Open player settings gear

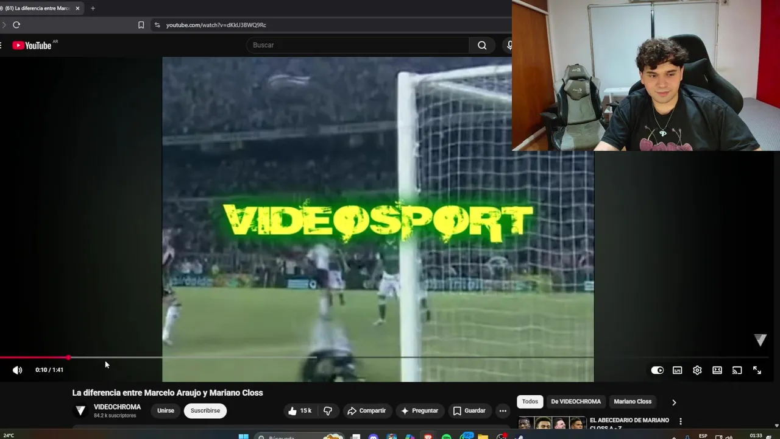[x=697, y=370]
